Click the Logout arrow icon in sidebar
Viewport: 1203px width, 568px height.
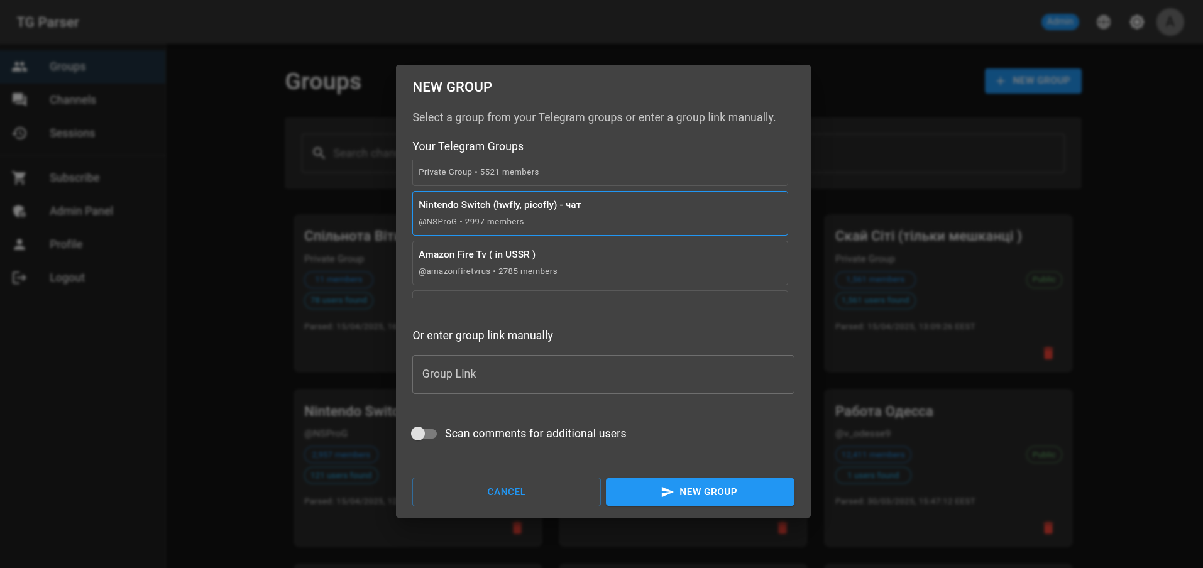pos(19,278)
